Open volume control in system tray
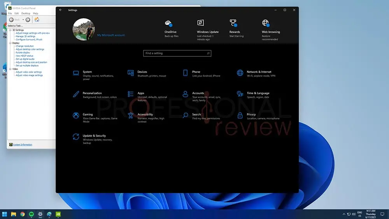389x219 pixels. point(354,214)
